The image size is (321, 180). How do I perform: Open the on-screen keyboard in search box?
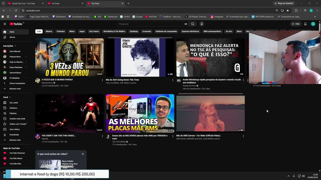pyautogui.click(x=186, y=24)
